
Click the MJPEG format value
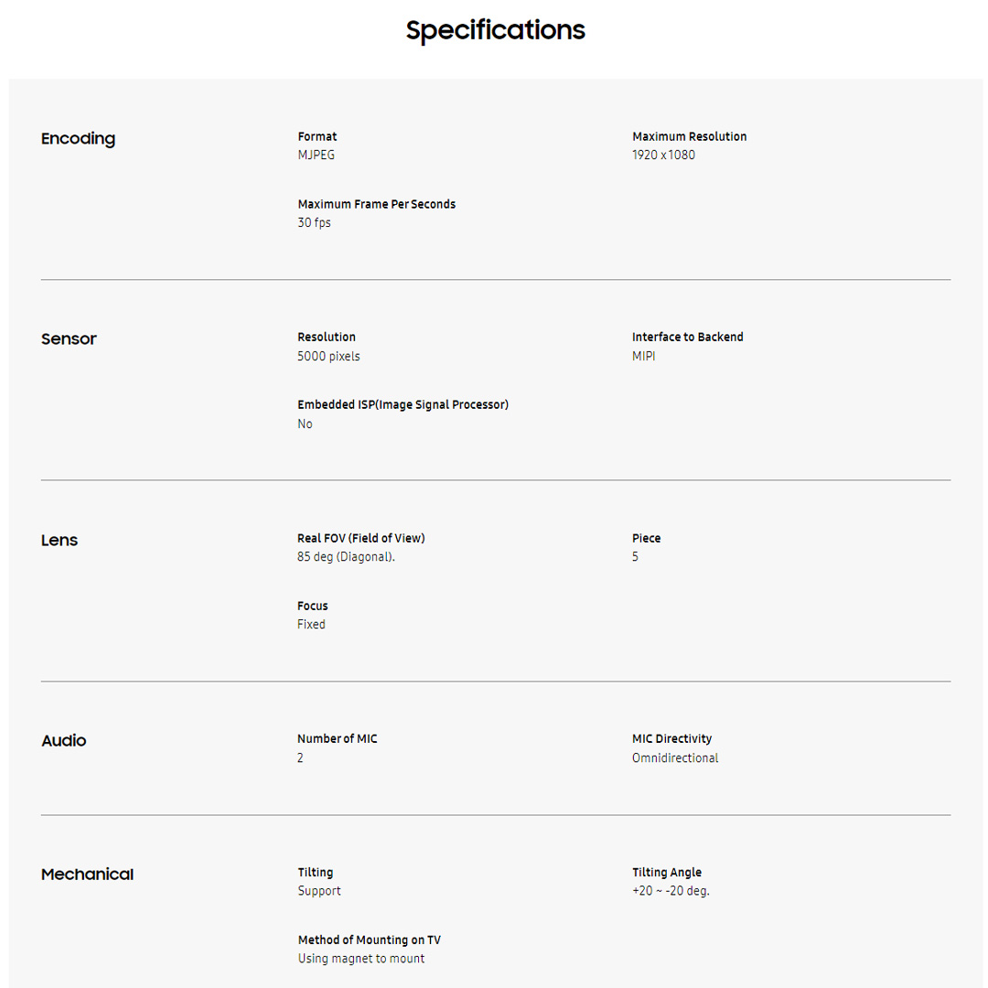coord(317,156)
